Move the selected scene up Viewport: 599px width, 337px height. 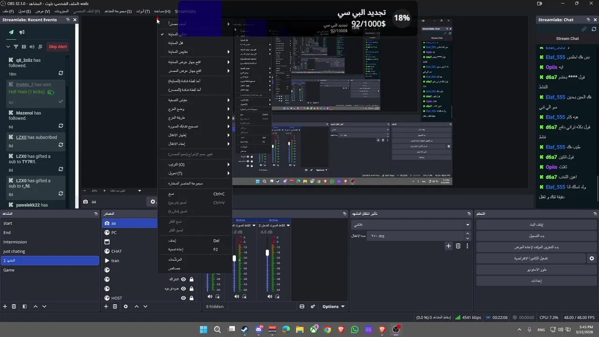pos(36,307)
